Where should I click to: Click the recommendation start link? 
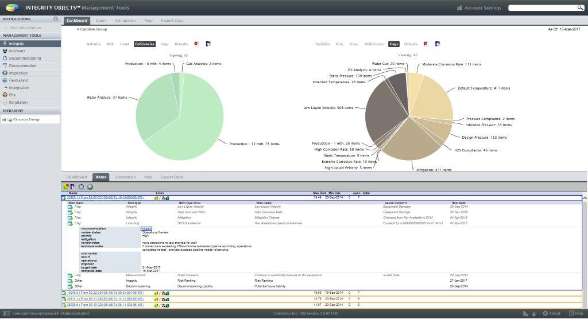(x=146, y=229)
